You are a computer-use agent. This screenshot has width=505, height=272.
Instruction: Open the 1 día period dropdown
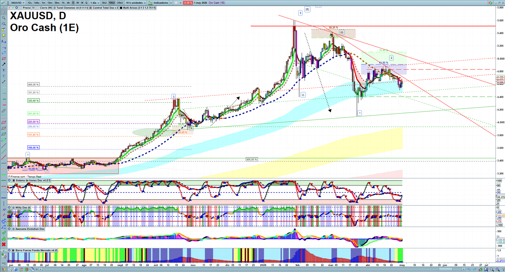95,3
